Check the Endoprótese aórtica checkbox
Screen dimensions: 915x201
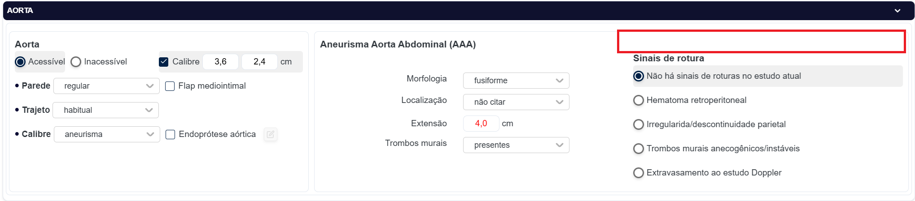[171, 134]
